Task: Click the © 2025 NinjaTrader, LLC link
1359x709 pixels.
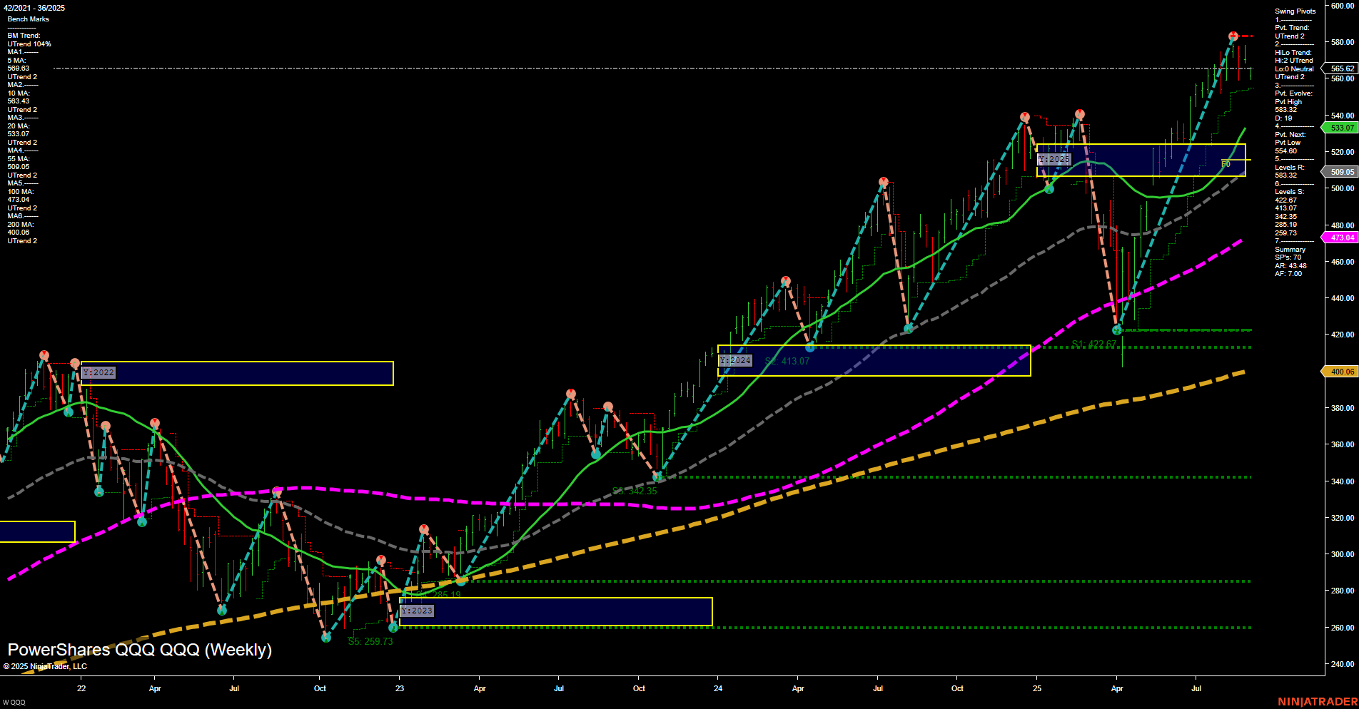Action: click(x=46, y=665)
